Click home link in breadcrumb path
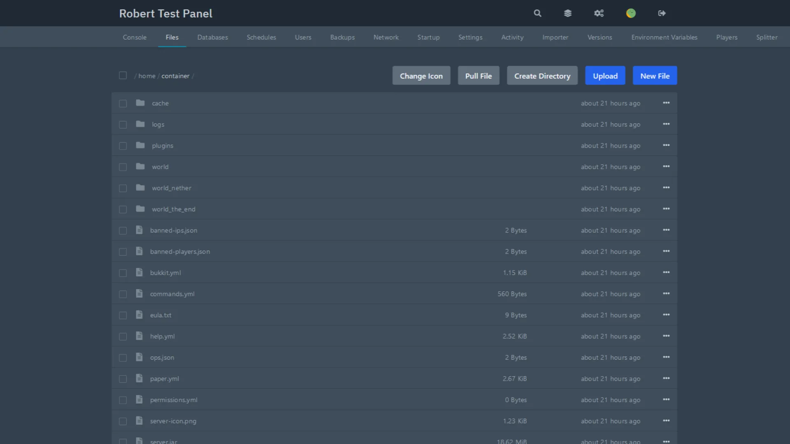This screenshot has width=790, height=444. pyautogui.click(x=147, y=76)
